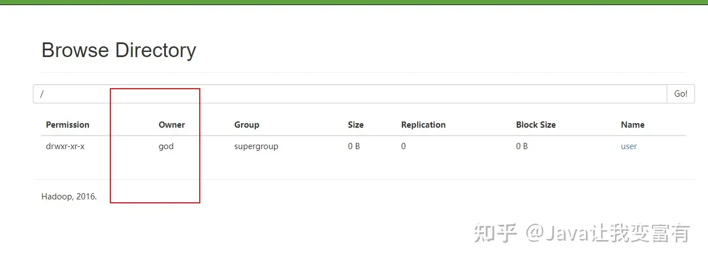Click the Browse Directory heading
The image size is (708, 261).
point(119,50)
